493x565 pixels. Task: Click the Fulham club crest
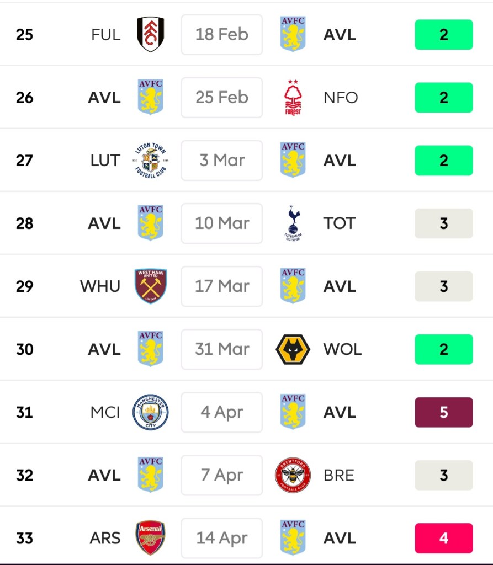[150, 35]
